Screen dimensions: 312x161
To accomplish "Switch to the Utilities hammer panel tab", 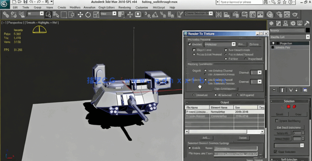I will tap(307, 24).
